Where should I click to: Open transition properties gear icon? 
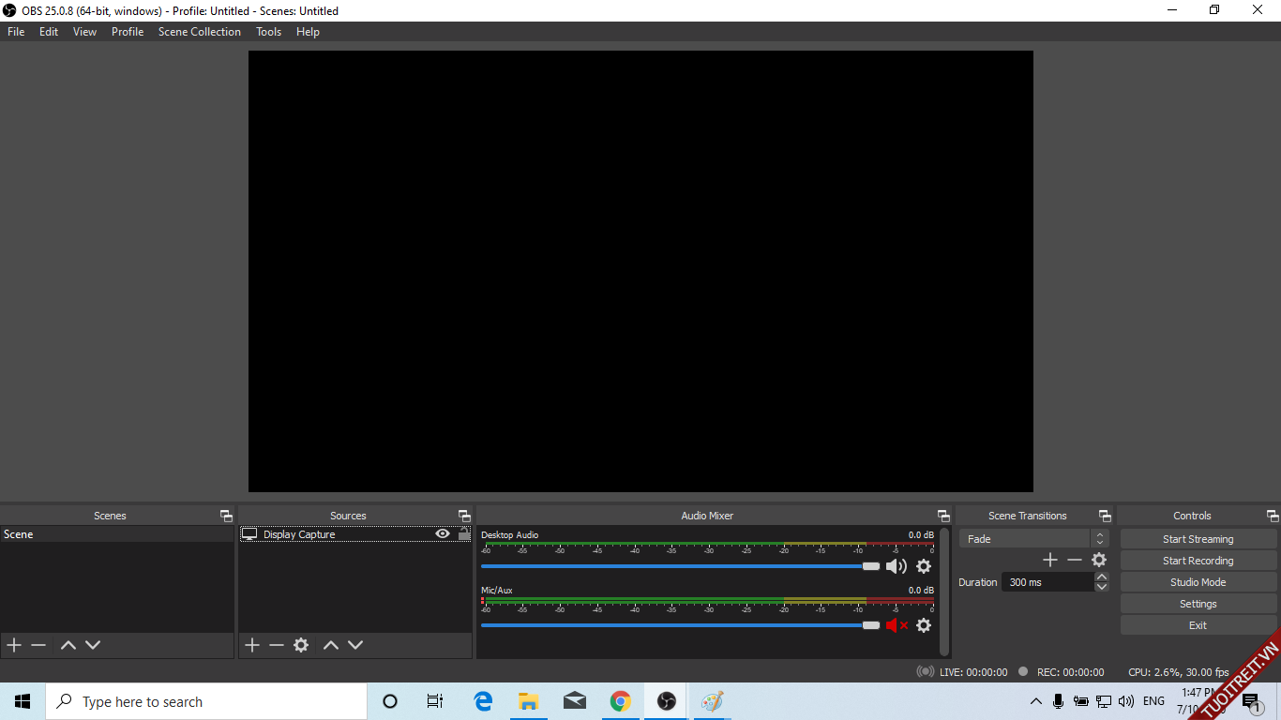tap(1099, 560)
